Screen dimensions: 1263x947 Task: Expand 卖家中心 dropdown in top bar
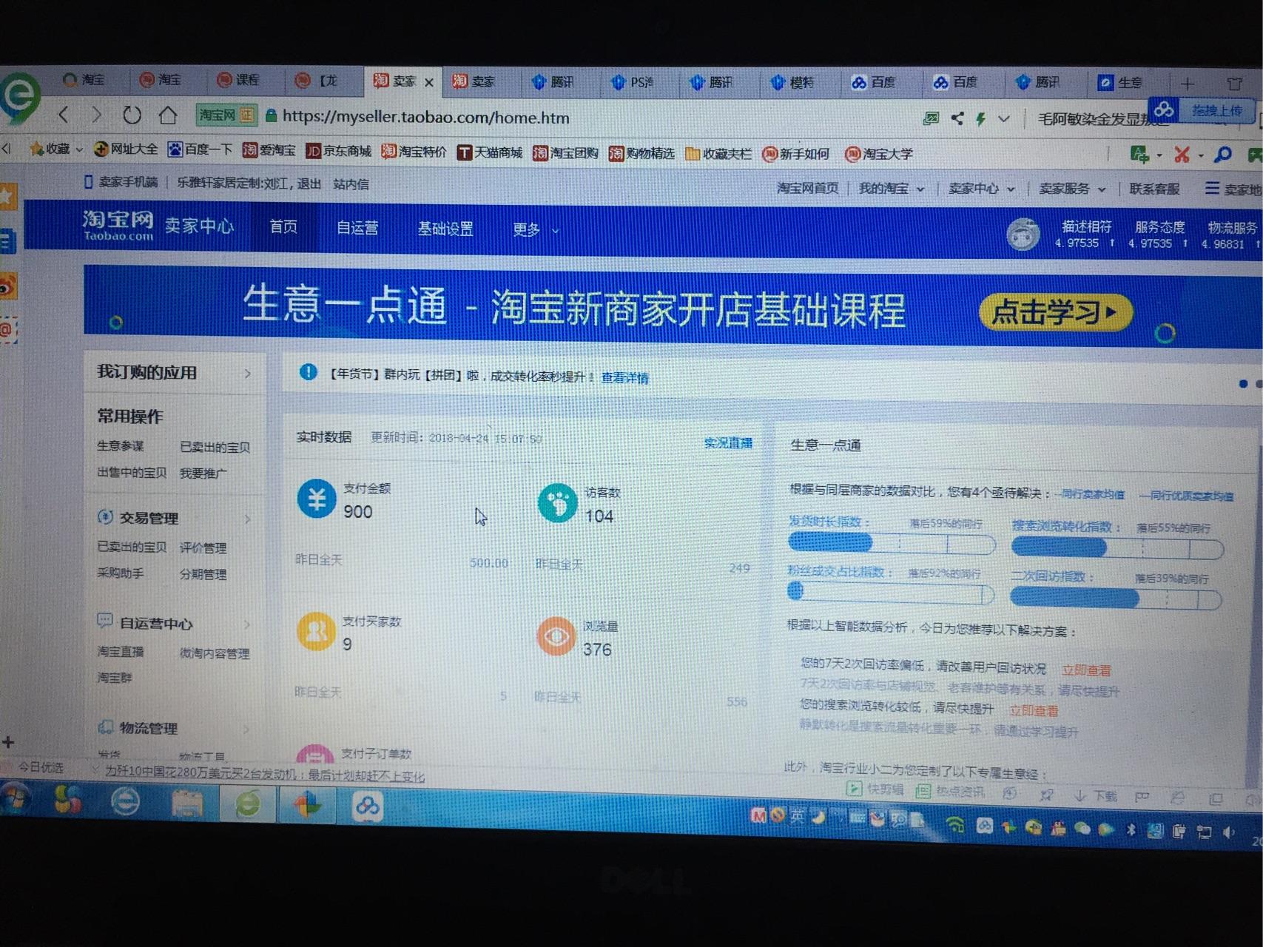pyautogui.click(x=981, y=189)
